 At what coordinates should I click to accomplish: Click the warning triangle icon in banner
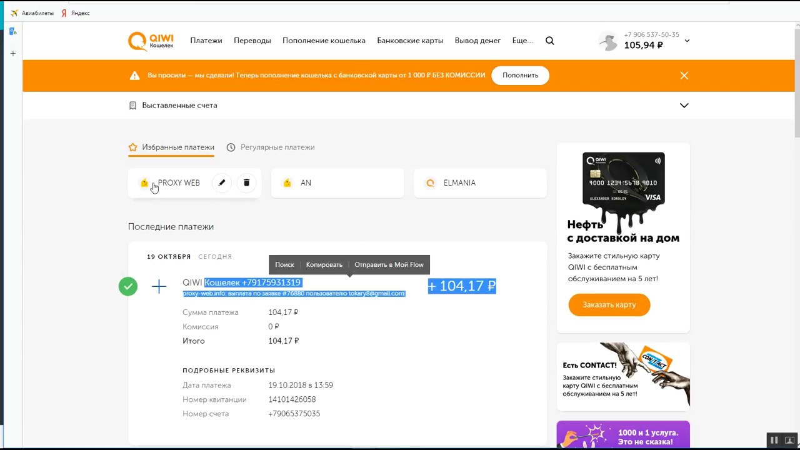(134, 76)
